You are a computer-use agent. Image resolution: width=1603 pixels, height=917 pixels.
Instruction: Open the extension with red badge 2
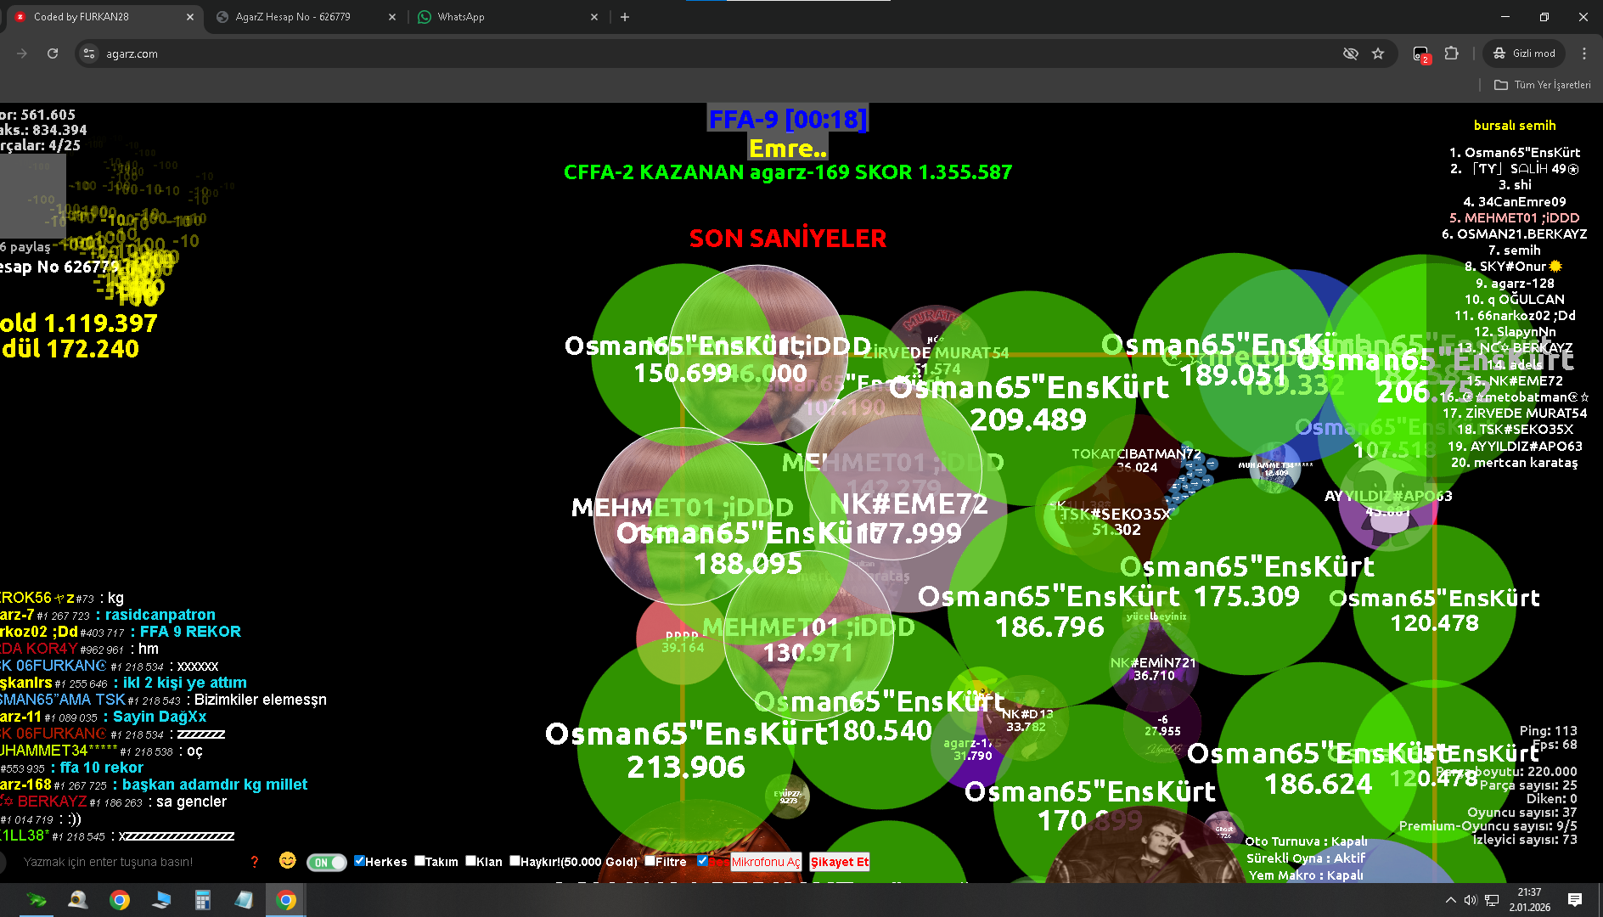click(1421, 54)
